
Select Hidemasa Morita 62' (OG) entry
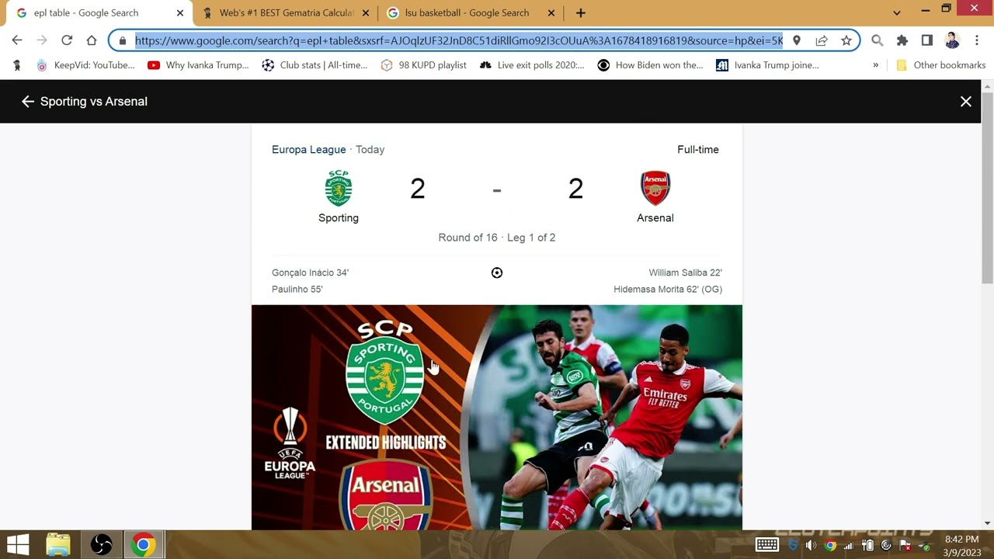click(668, 289)
